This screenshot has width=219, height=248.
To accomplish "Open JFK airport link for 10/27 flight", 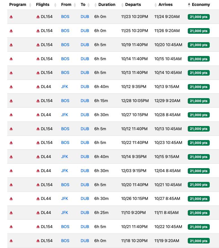I will click(x=65, y=115).
